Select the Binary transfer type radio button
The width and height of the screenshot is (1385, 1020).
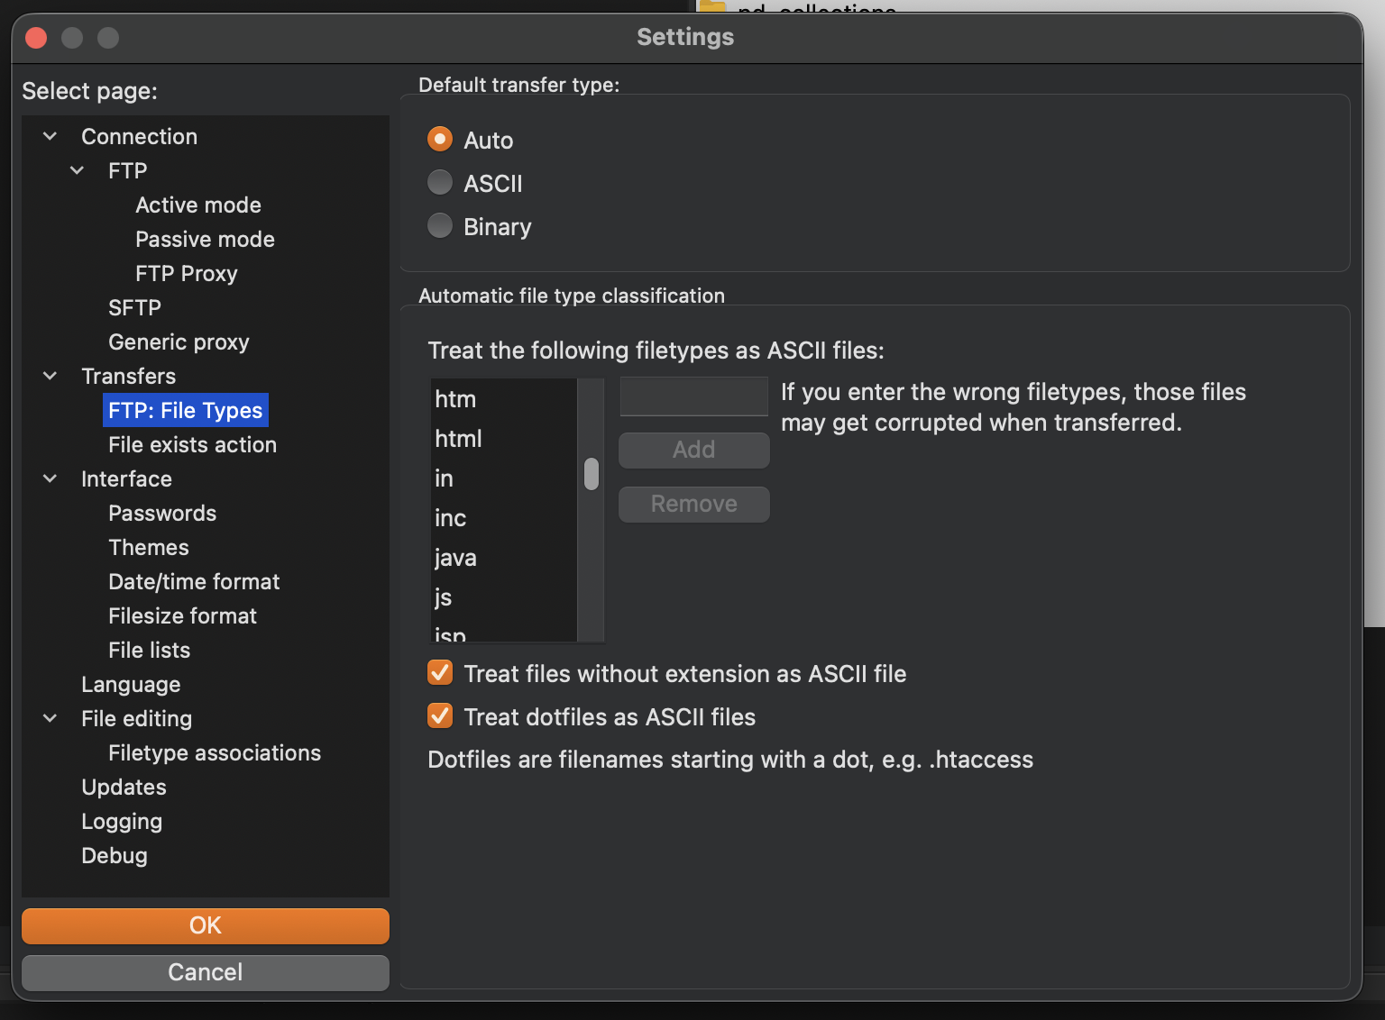(440, 226)
